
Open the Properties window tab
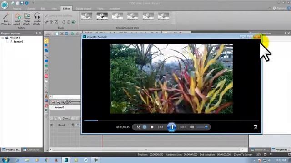pyautogui.click(x=281, y=150)
